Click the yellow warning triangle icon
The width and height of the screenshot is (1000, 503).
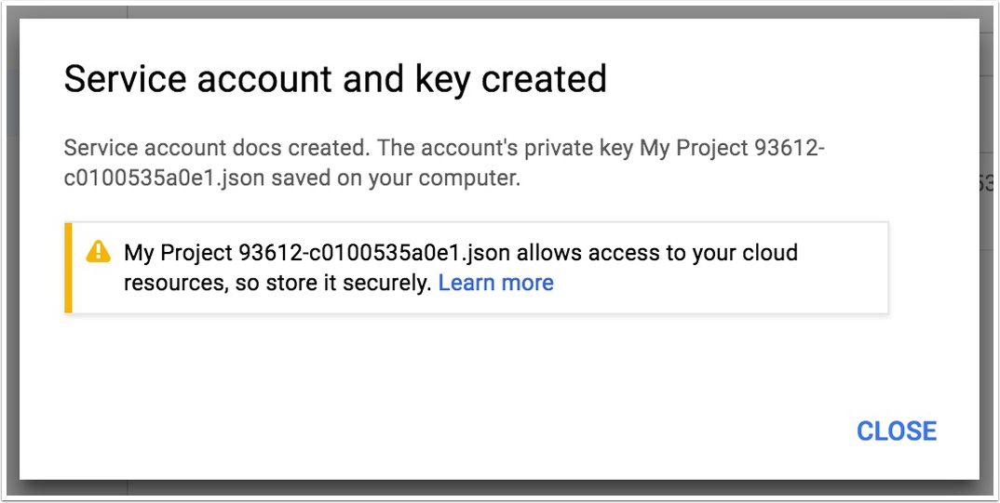[x=98, y=252]
